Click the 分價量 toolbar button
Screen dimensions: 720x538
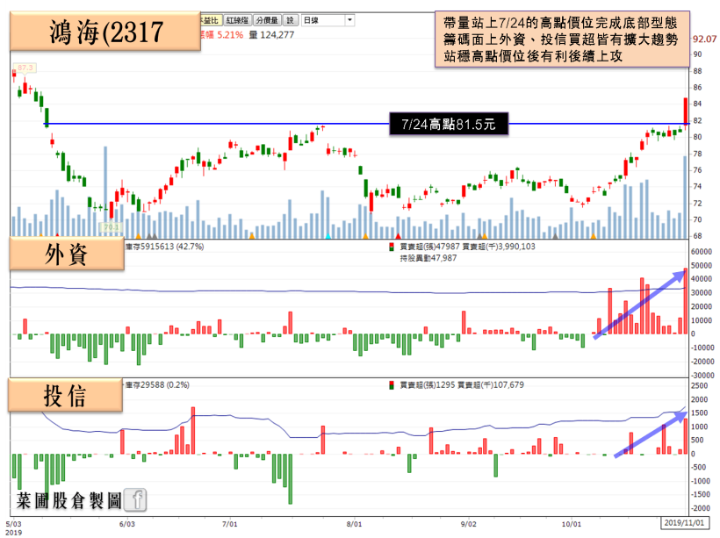(267, 20)
